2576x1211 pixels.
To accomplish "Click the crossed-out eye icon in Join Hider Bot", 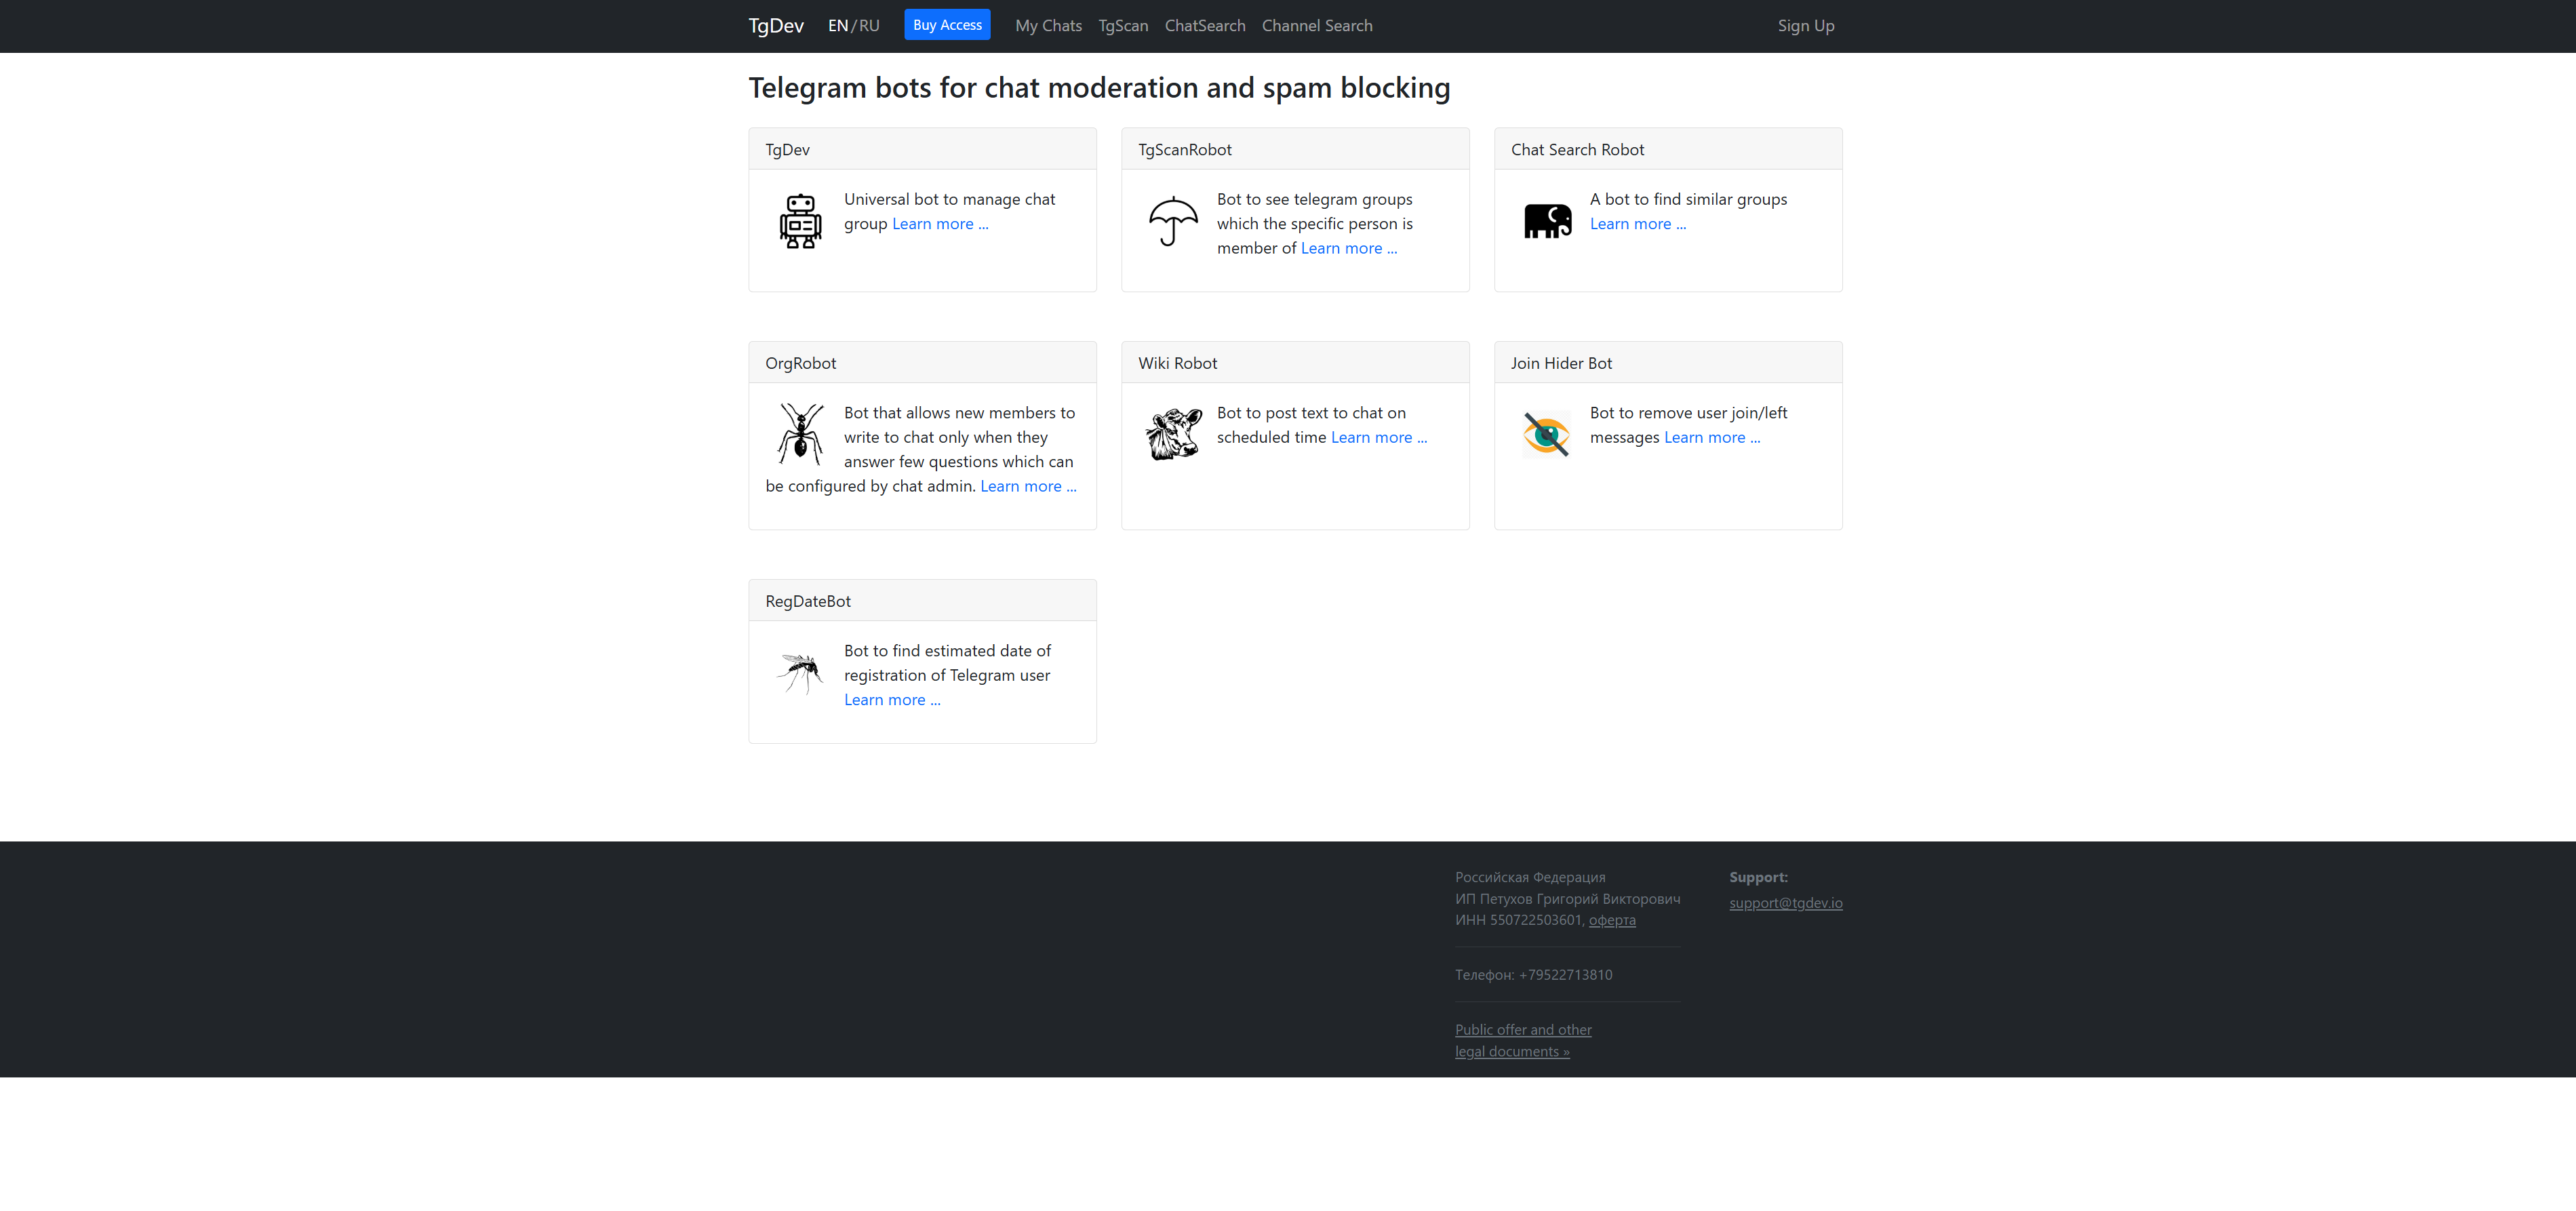I will (x=1547, y=434).
